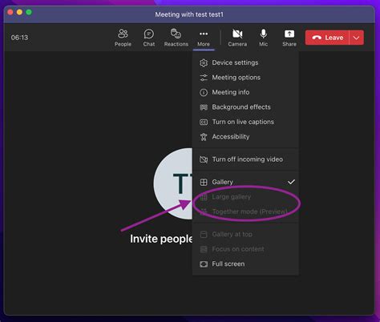Select Gallery at top layout
This screenshot has height=322, width=380.
[x=245, y=235]
